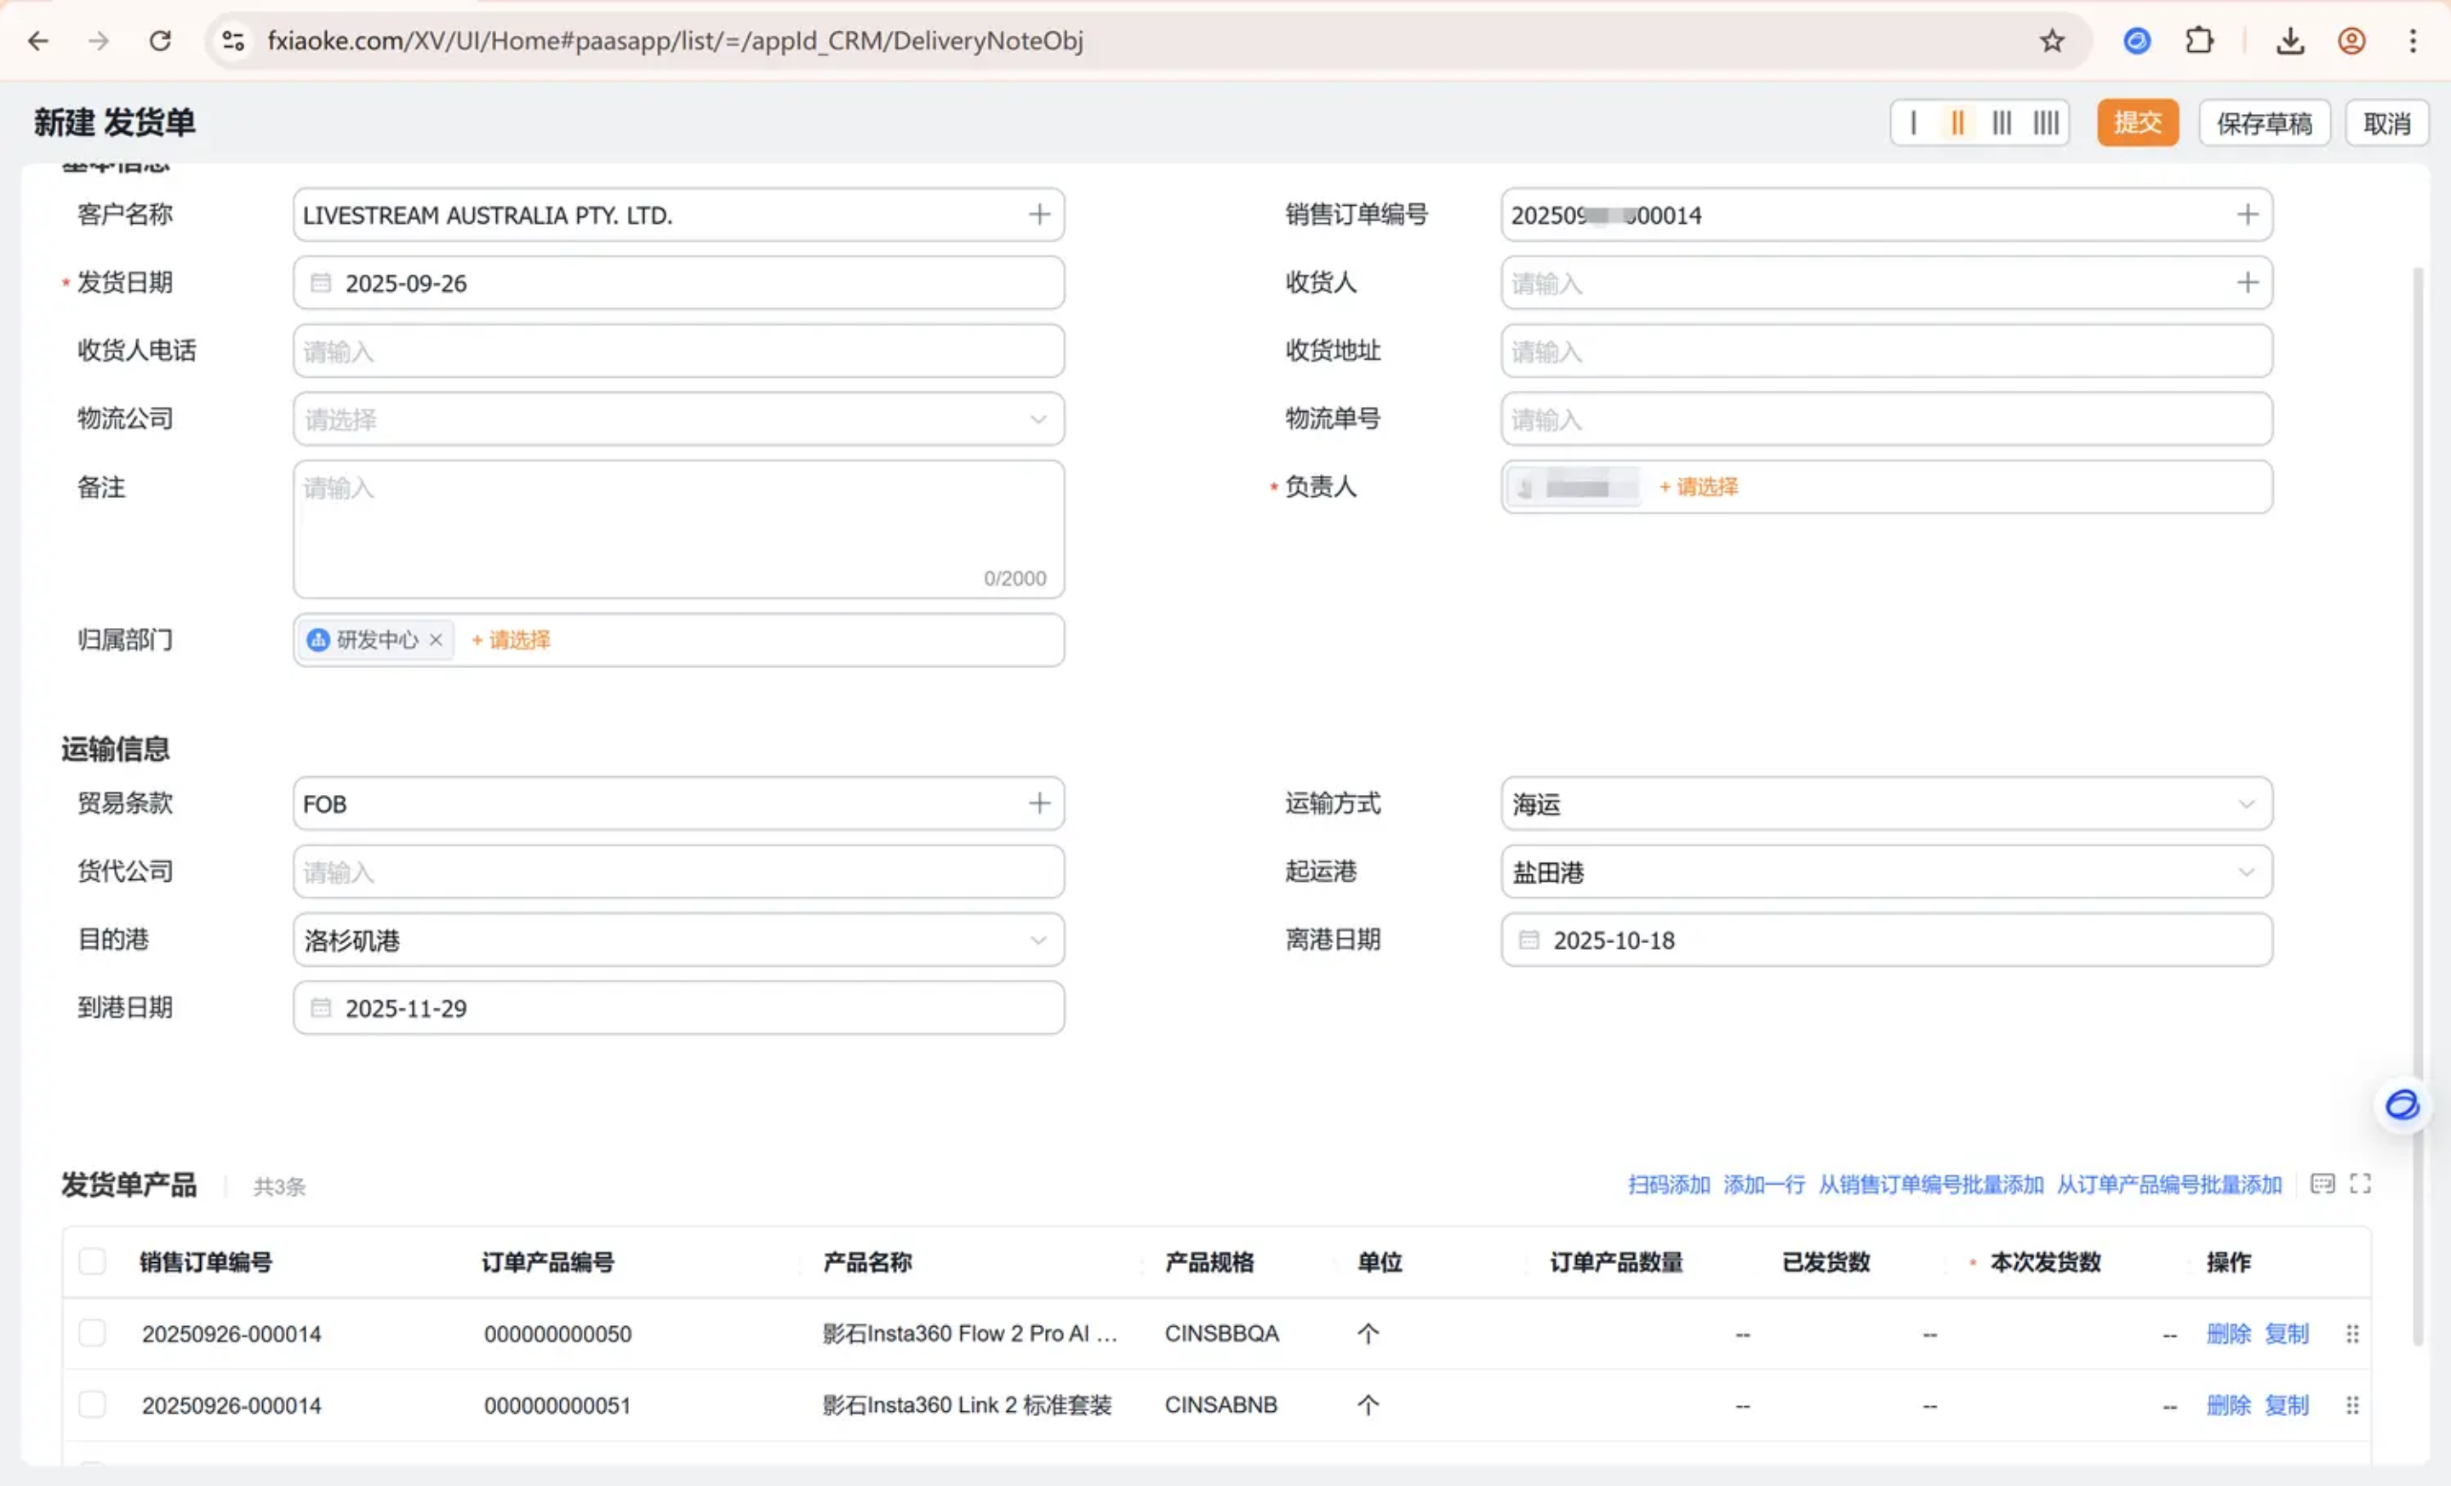2451x1486 pixels.
Task: Remove 研发中心 department tag
Action: 436,641
